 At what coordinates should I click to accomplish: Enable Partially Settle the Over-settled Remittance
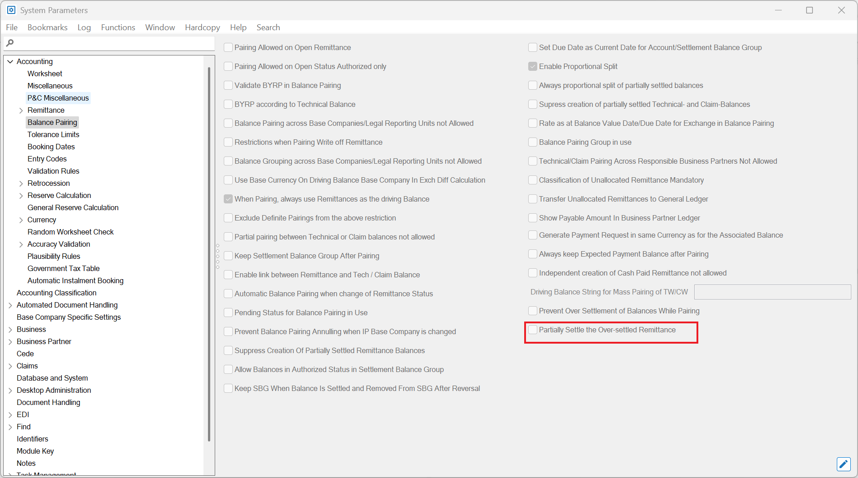coord(533,330)
